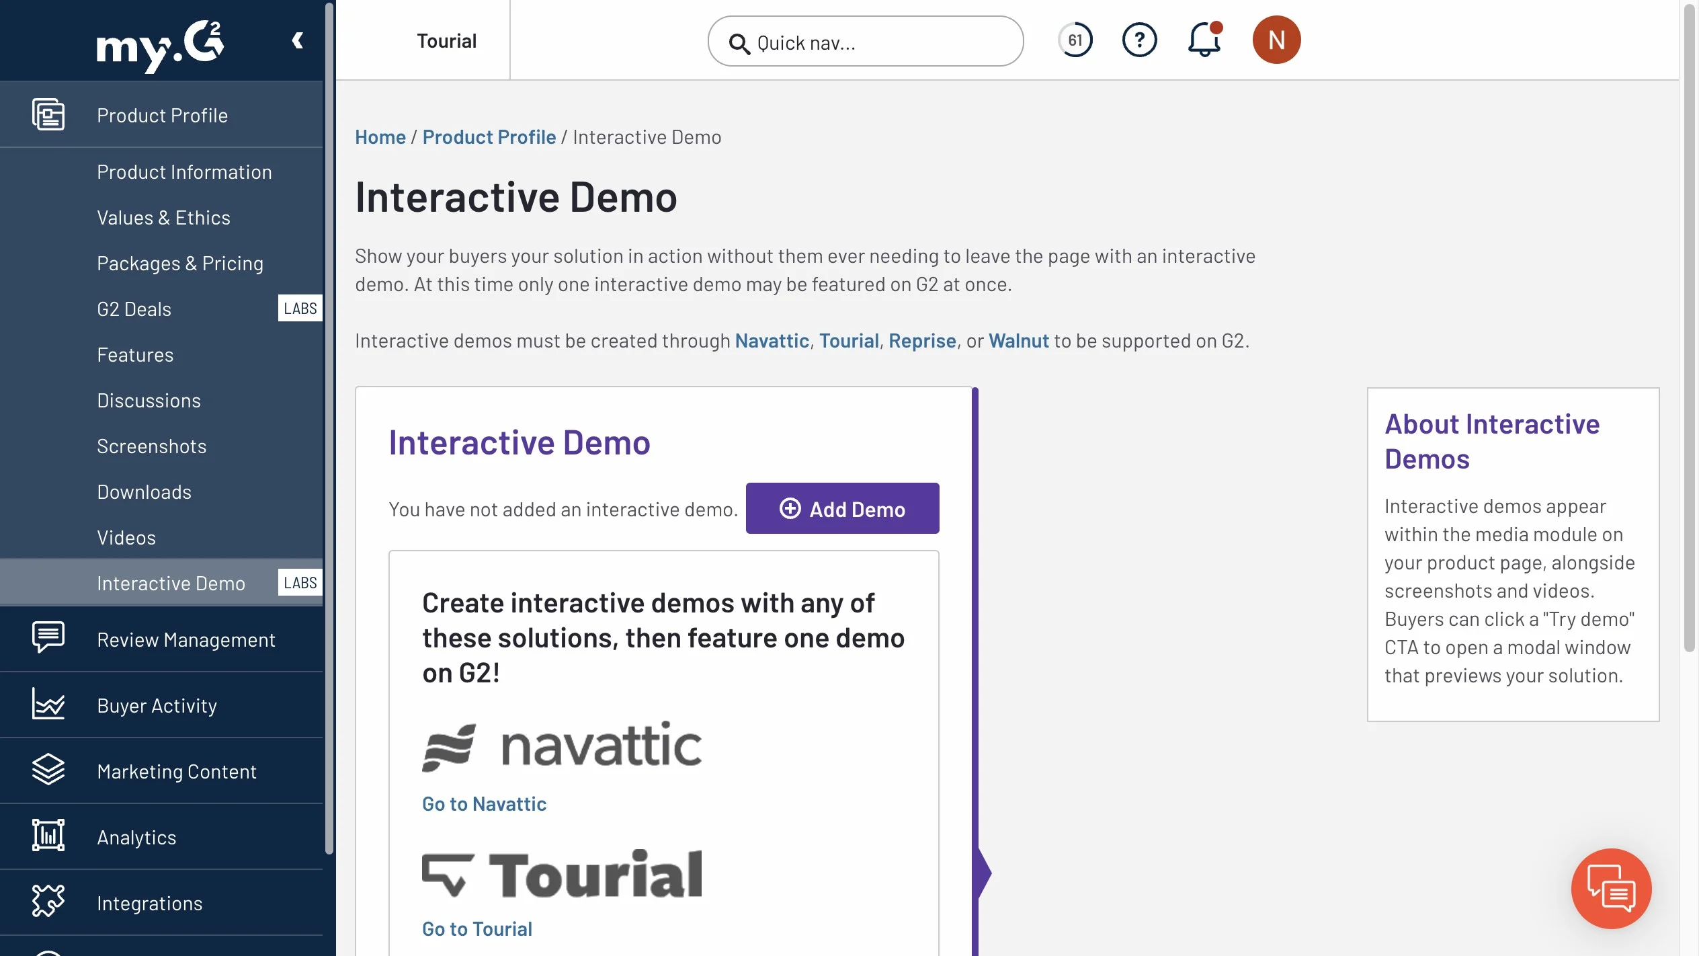Click the Quick nav search field
The width and height of the screenshot is (1699, 956).
pos(866,41)
